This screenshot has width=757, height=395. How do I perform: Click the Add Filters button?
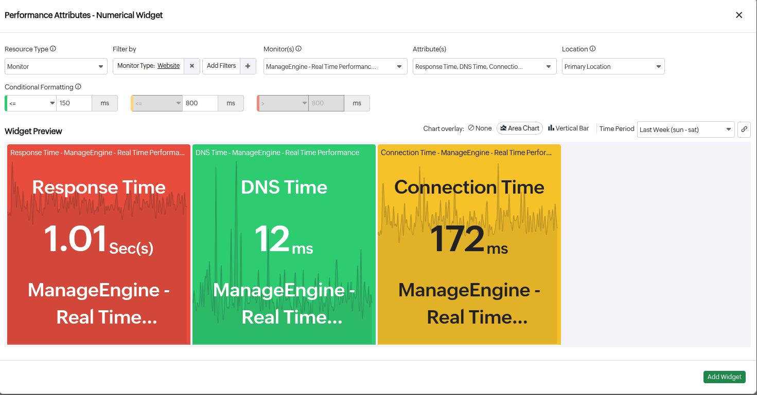click(x=221, y=66)
